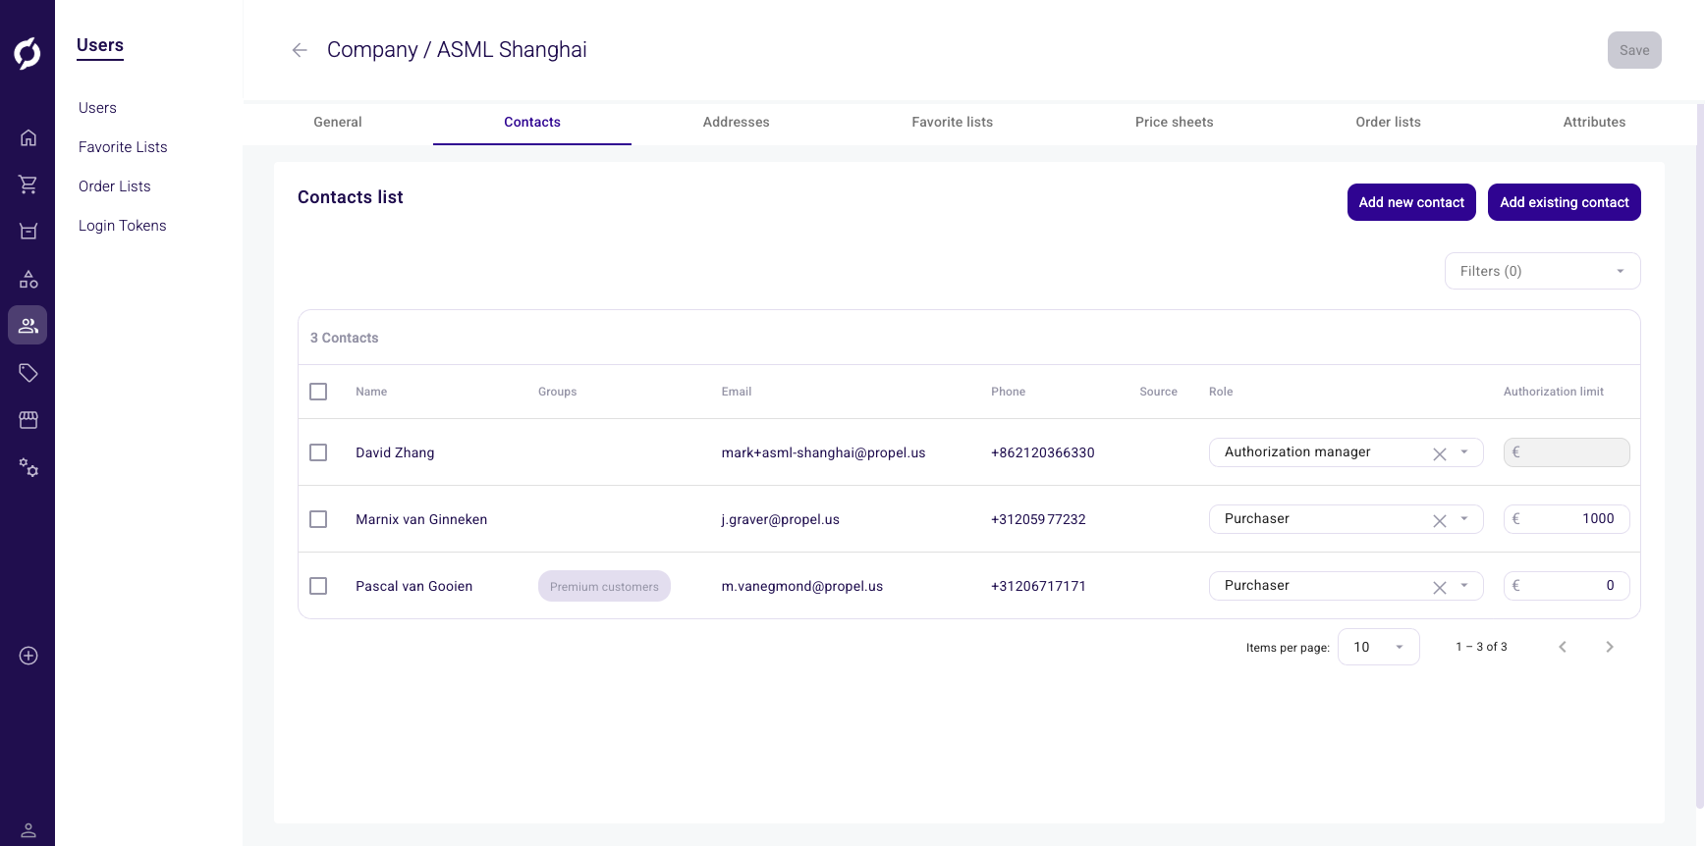Go back using the left arrow

[300, 50]
